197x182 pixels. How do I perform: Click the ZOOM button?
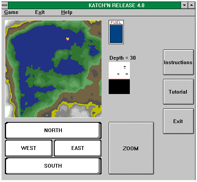131,148
